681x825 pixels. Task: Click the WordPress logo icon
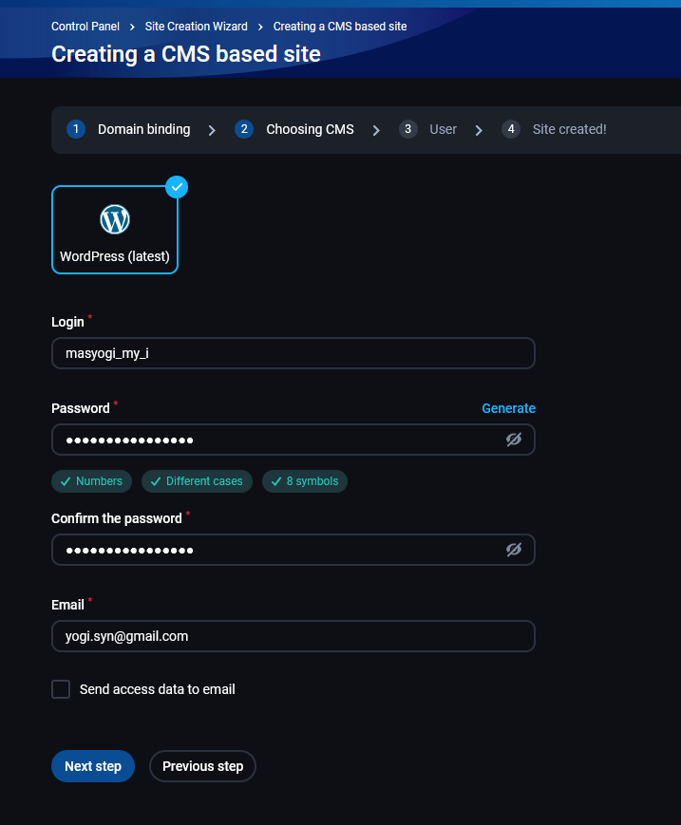click(115, 219)
